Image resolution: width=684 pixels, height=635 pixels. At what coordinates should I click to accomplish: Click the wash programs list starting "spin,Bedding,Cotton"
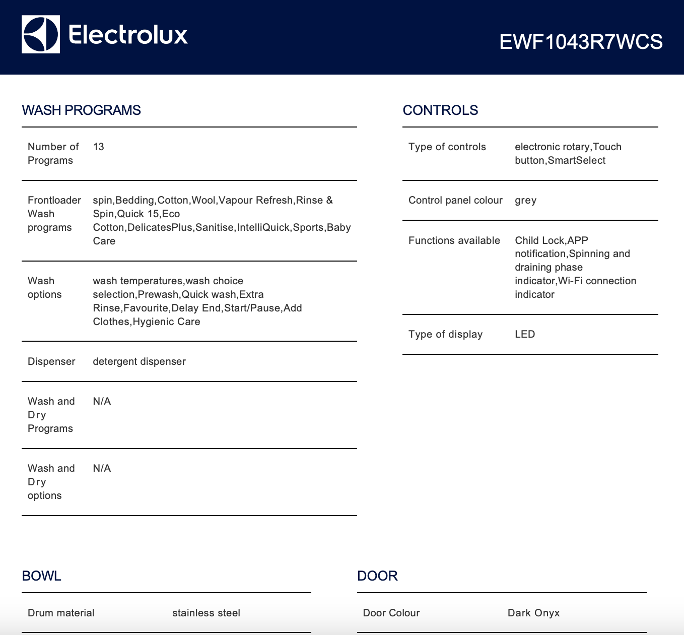pyautogui.click(x=222, y=221)
